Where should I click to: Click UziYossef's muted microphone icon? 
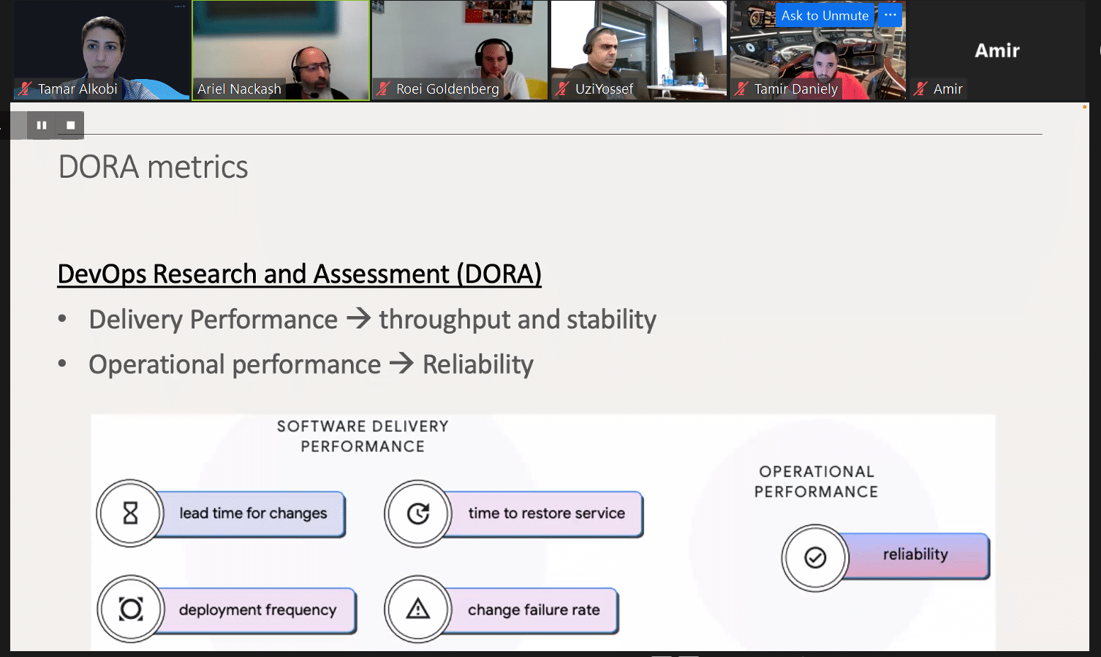562,89
